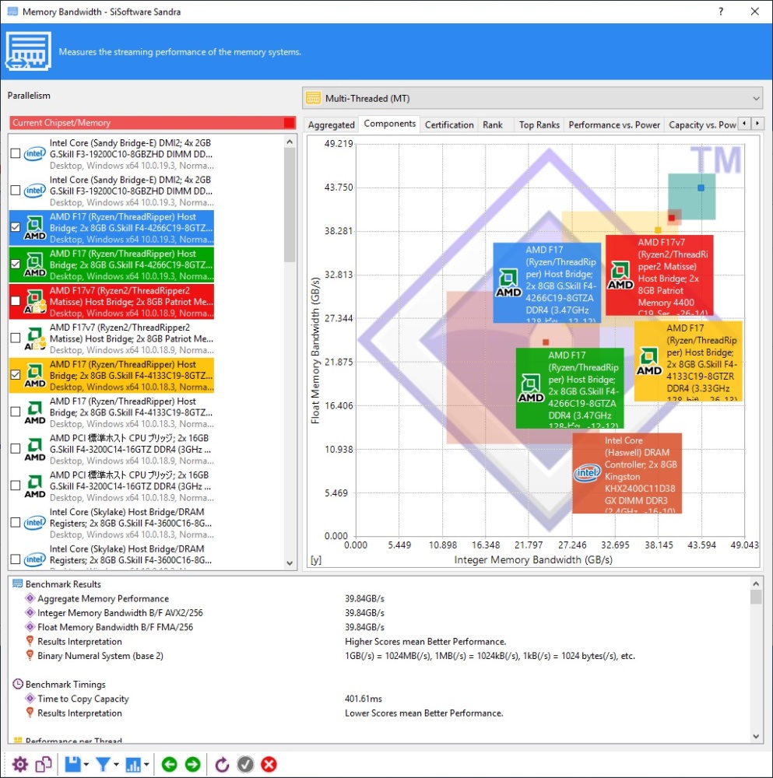Viewport: 773px width, 778px height.
Task: Switch to the Top Ranks tab
Action: 539,125
